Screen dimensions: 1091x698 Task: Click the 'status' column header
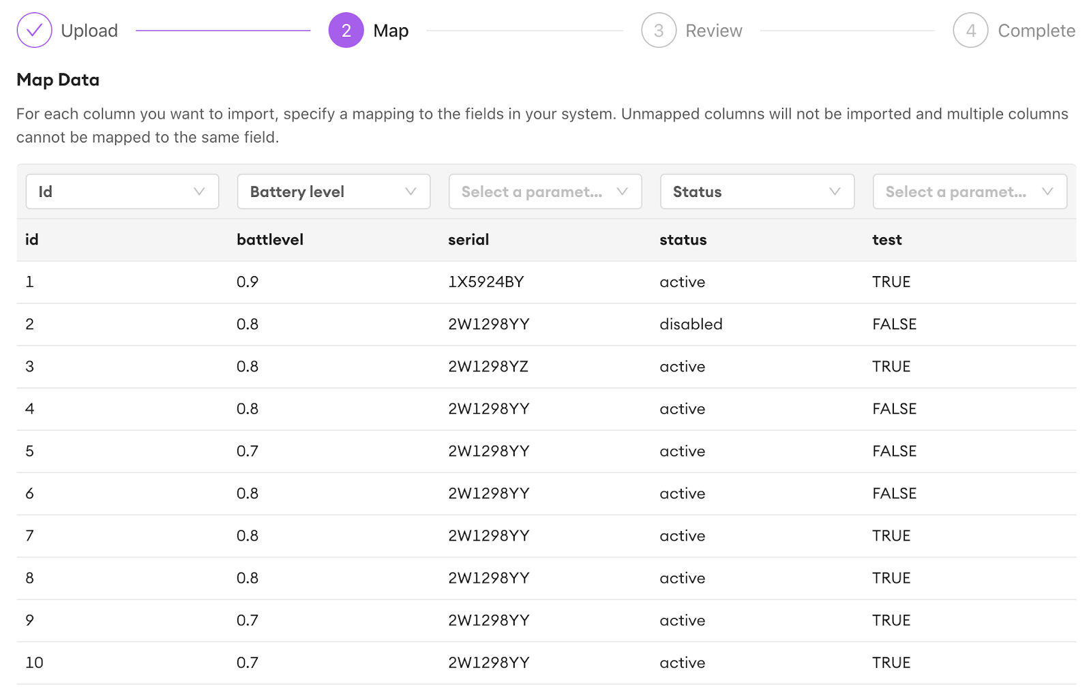tap(683, 240)
